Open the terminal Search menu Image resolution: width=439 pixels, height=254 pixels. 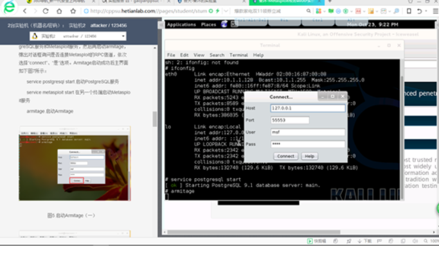[217, 55]
